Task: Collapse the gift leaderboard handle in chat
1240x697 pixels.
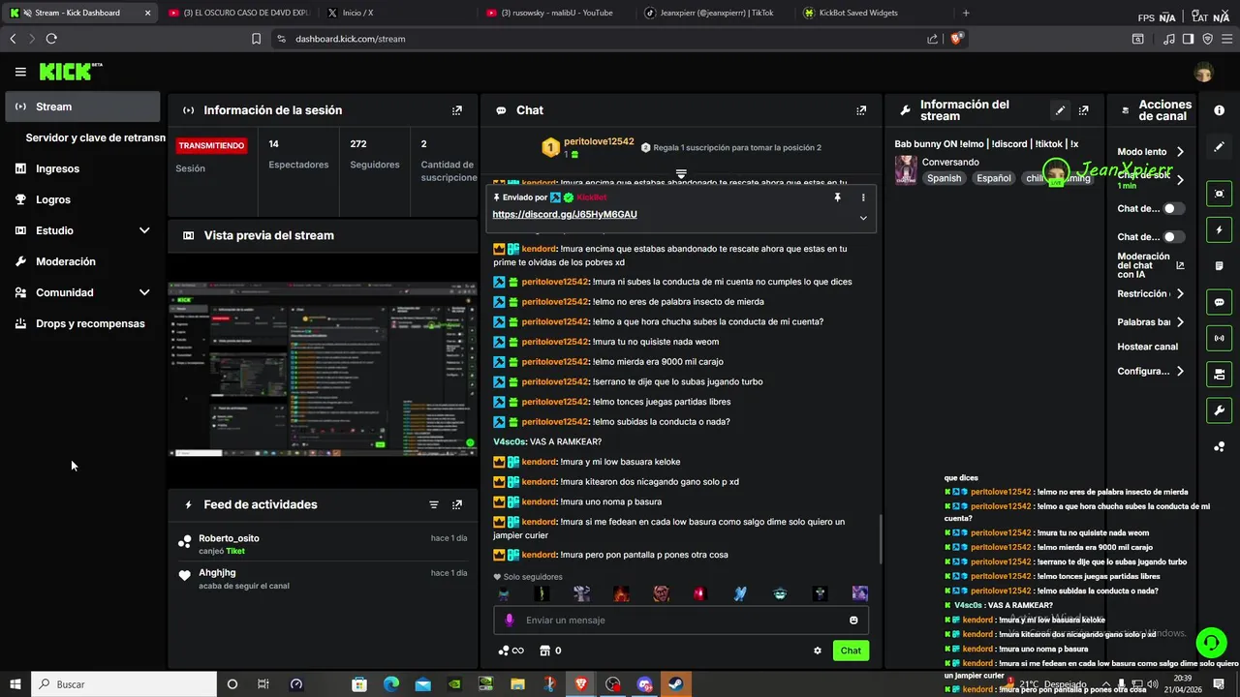Action: pos(681,174)
